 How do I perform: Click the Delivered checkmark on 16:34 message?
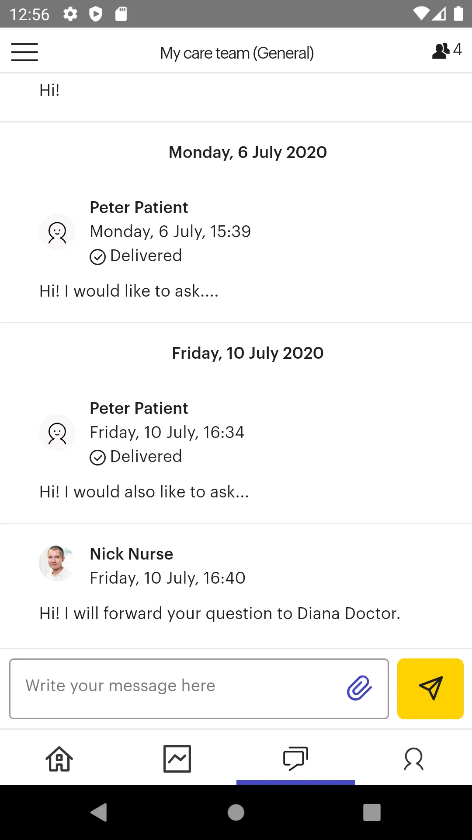(97, 458)
